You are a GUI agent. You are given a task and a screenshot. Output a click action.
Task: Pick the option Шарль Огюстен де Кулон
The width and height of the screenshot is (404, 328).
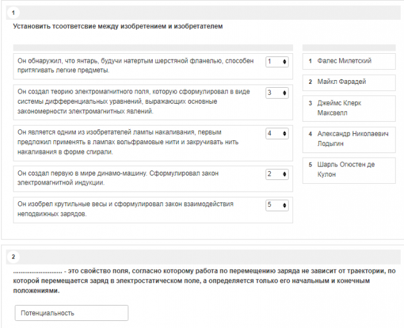click(349, 169)
